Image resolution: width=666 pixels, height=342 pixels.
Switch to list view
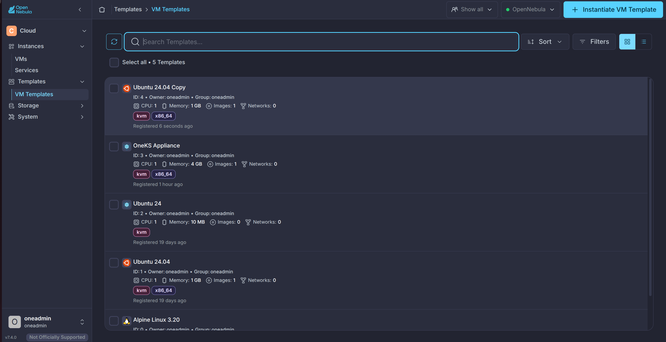[644, 42]
